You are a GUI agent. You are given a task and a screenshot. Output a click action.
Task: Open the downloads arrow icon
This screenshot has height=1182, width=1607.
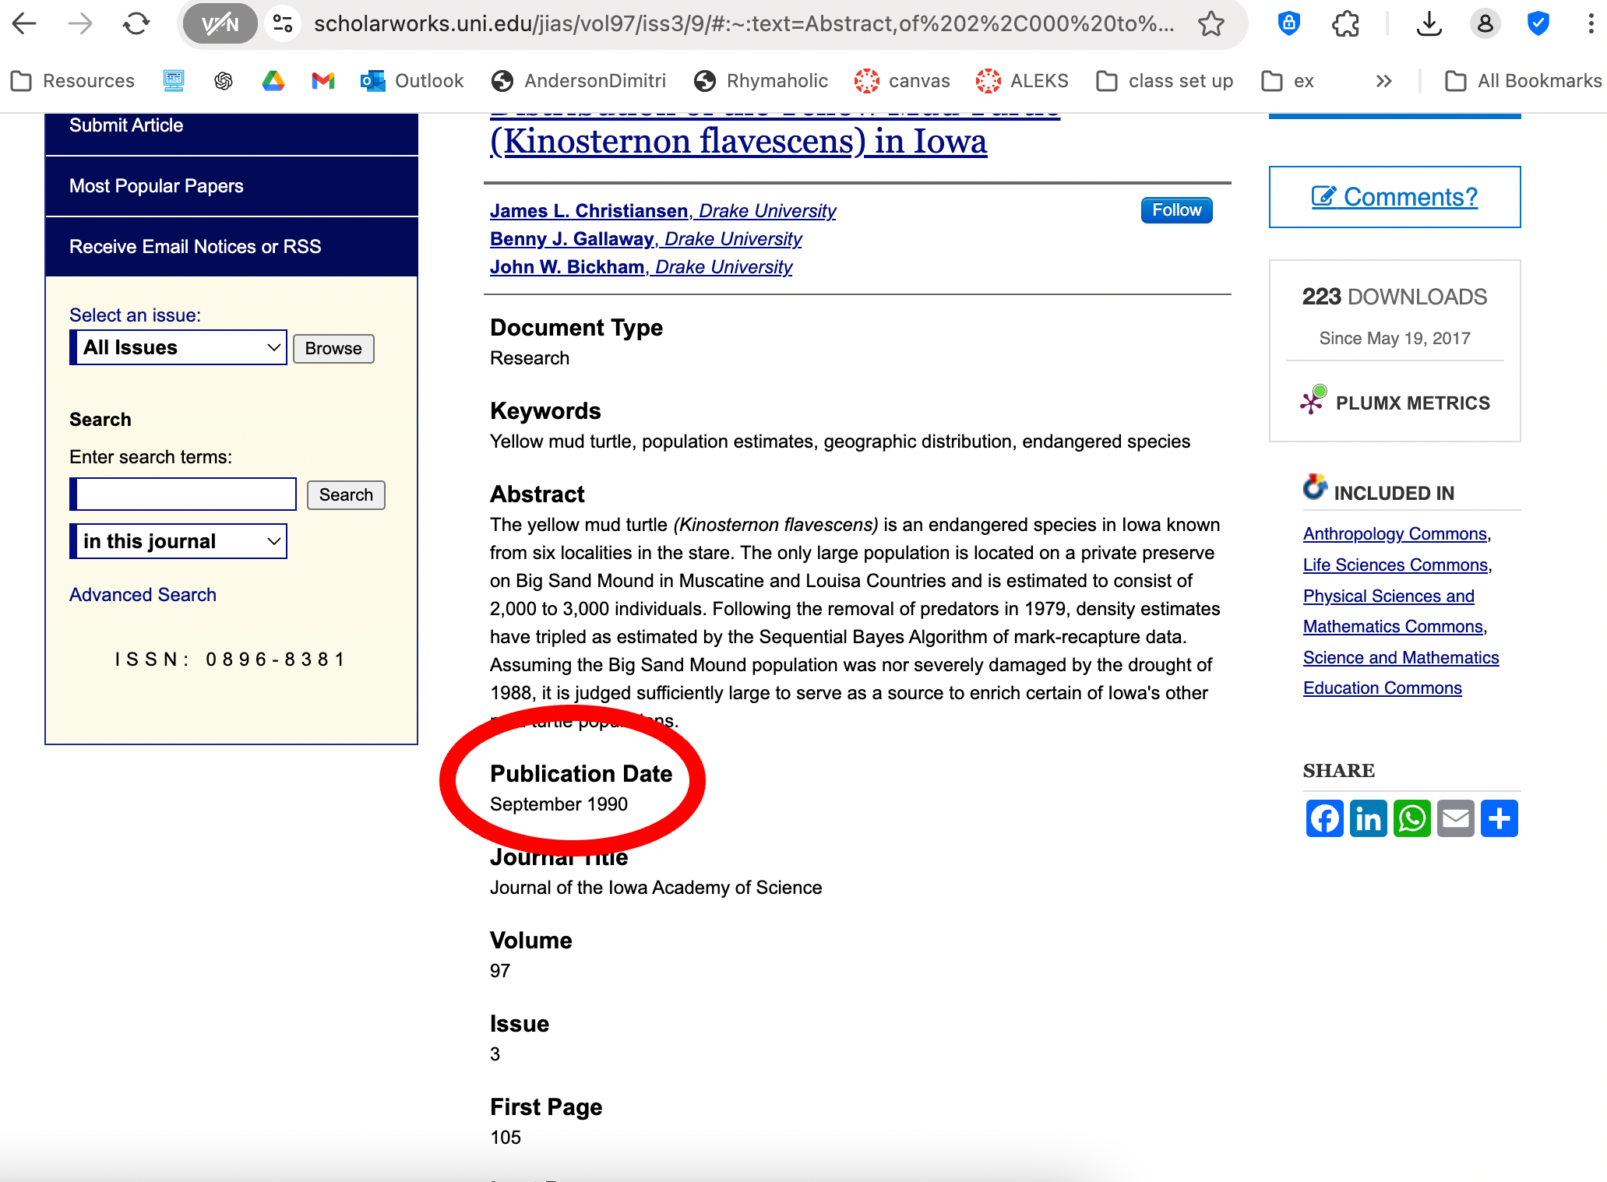point(1429,24)
